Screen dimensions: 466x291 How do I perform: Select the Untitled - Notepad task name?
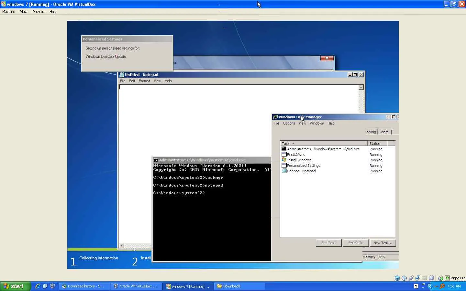pyautogui.click(x=301, y=171)
